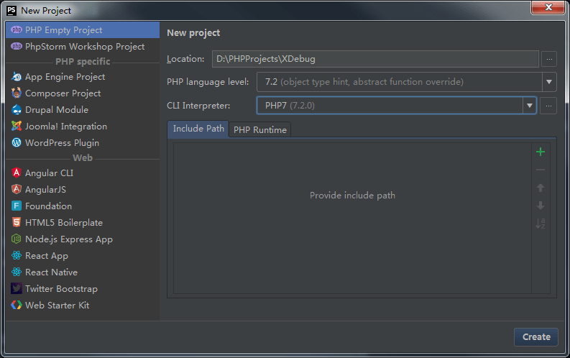Viewport: 570px width, 358px height.
Task: Switch to the Include Path tab
Action: (198, 129)
